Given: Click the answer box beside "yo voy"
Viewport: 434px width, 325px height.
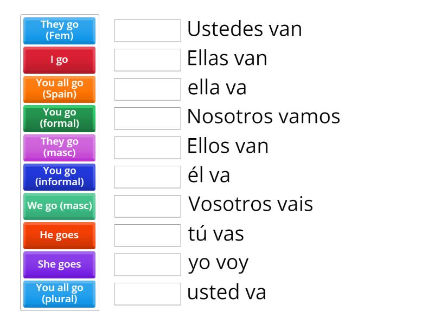Looking at the screenshot, I should pyautogui.click(x=147, y=265).
